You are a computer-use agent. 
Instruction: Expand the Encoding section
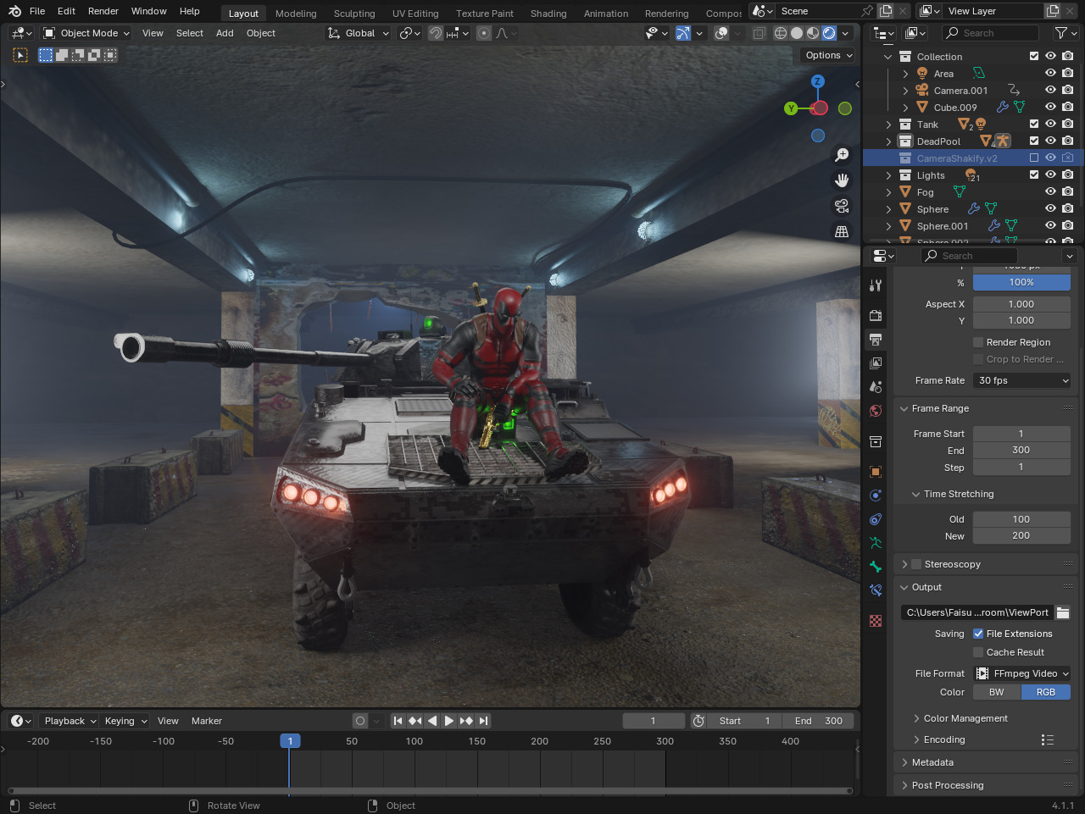pyautogui.click(x=944, y=739)
